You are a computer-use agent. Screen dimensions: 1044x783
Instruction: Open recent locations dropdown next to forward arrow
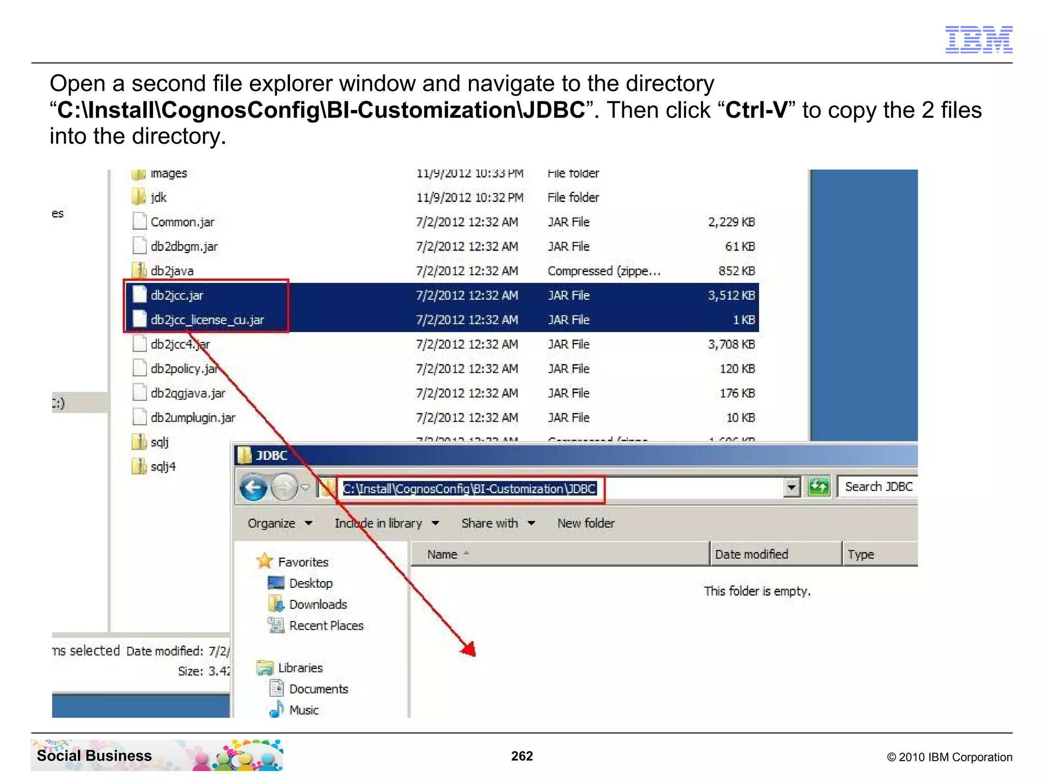305,488
